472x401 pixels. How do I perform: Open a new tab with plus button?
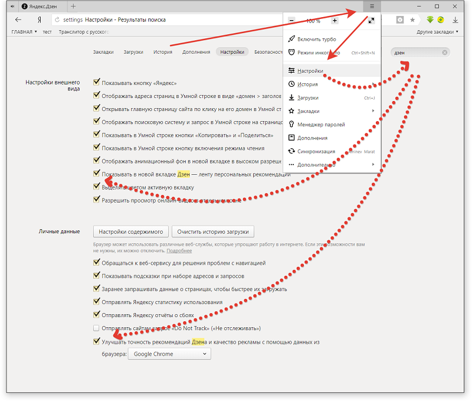[73, 6]
